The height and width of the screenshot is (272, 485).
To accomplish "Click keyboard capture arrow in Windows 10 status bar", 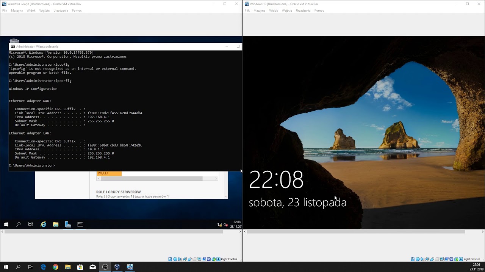I will (461, 259).
